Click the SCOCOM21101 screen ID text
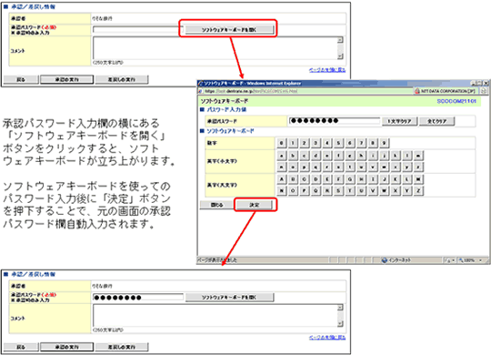 (456, 101)
